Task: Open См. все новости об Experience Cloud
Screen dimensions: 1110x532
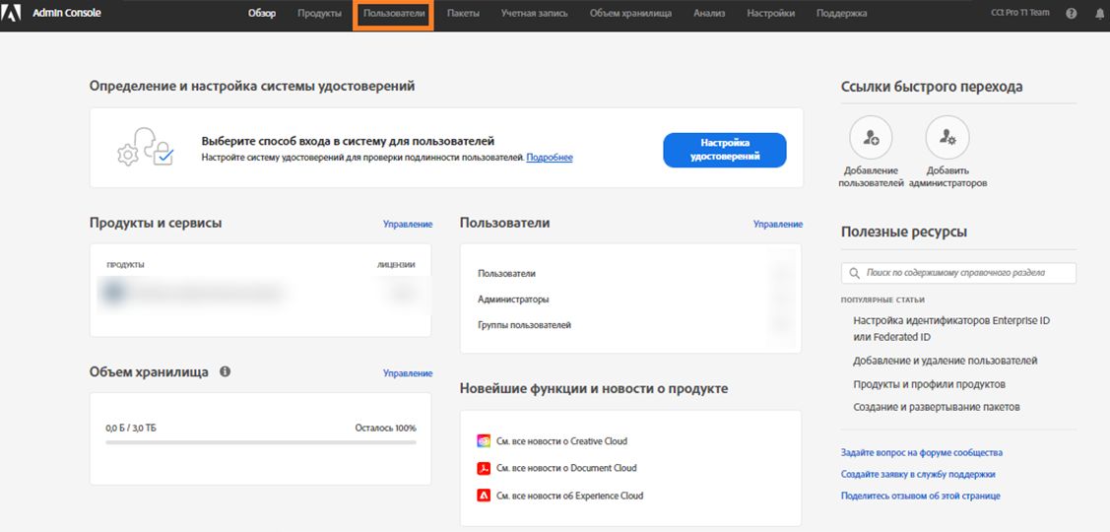Action: [570, 496]
